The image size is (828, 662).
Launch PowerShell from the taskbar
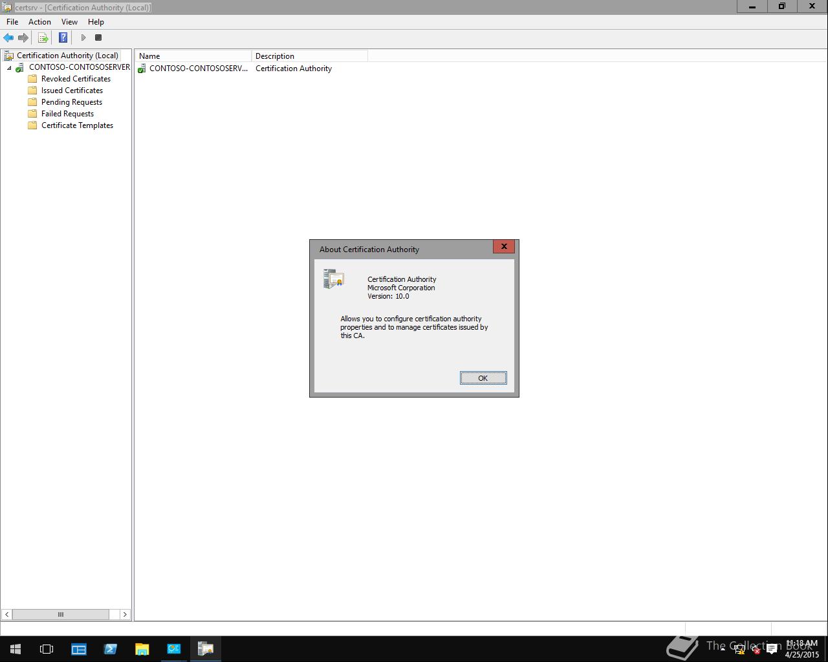click(110, 649)
